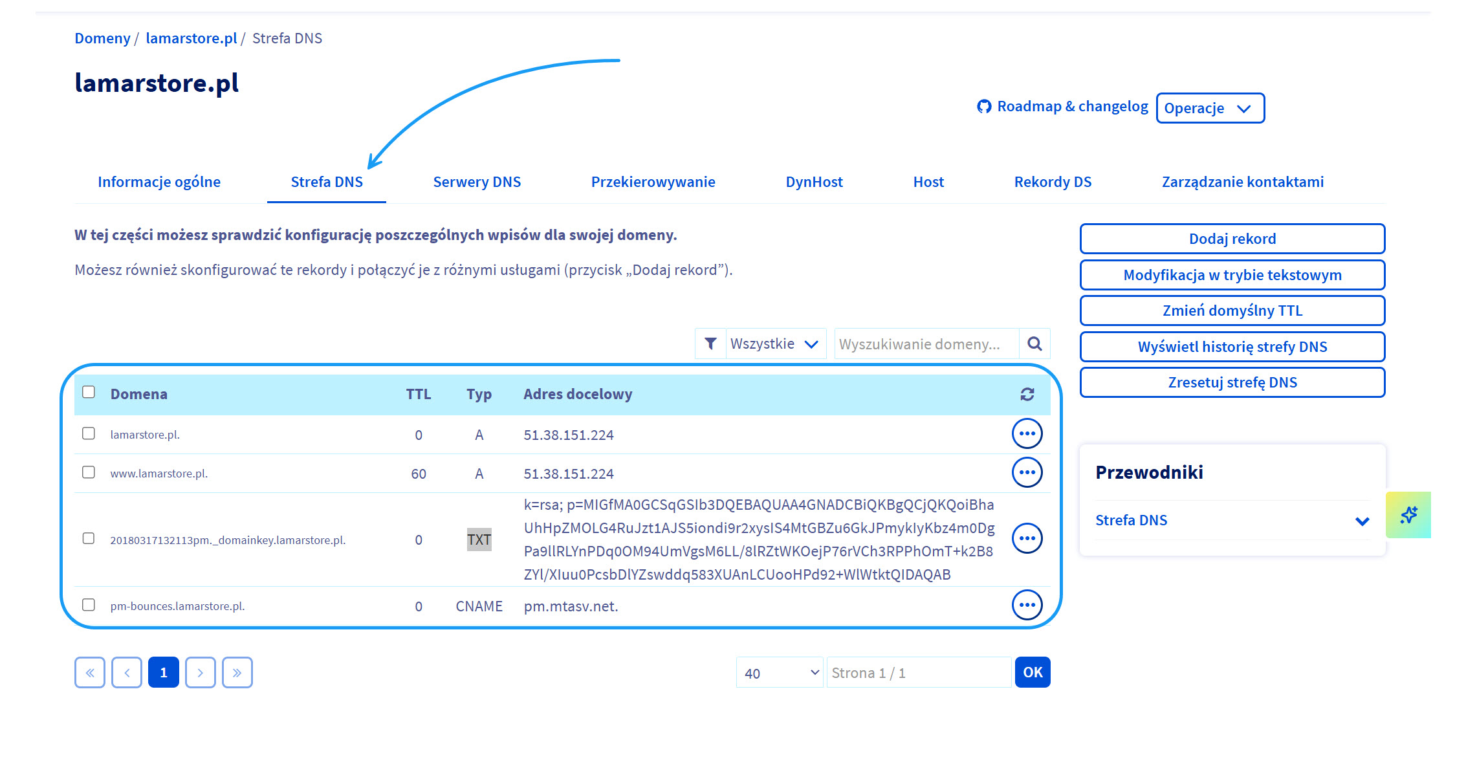
Task: Select the pm-bounces.lamarstore.pl. row checkbox
Action: pos(89,605)
